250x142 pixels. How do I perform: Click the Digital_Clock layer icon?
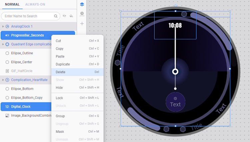pyautogui.click(x=7, y=107)
